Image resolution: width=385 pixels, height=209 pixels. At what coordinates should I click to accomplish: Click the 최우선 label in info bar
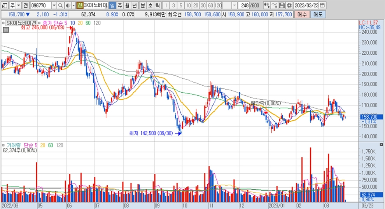(175, 14)
